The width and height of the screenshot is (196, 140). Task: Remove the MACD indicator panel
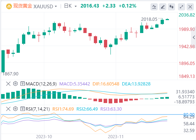click(8, 84)
